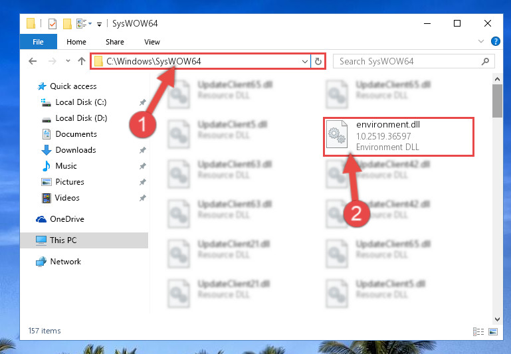511x354 pixels.
Task: Click the Music note icon
Action: (47, 166)
